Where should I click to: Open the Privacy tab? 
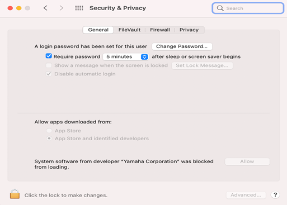pos(189,30)
